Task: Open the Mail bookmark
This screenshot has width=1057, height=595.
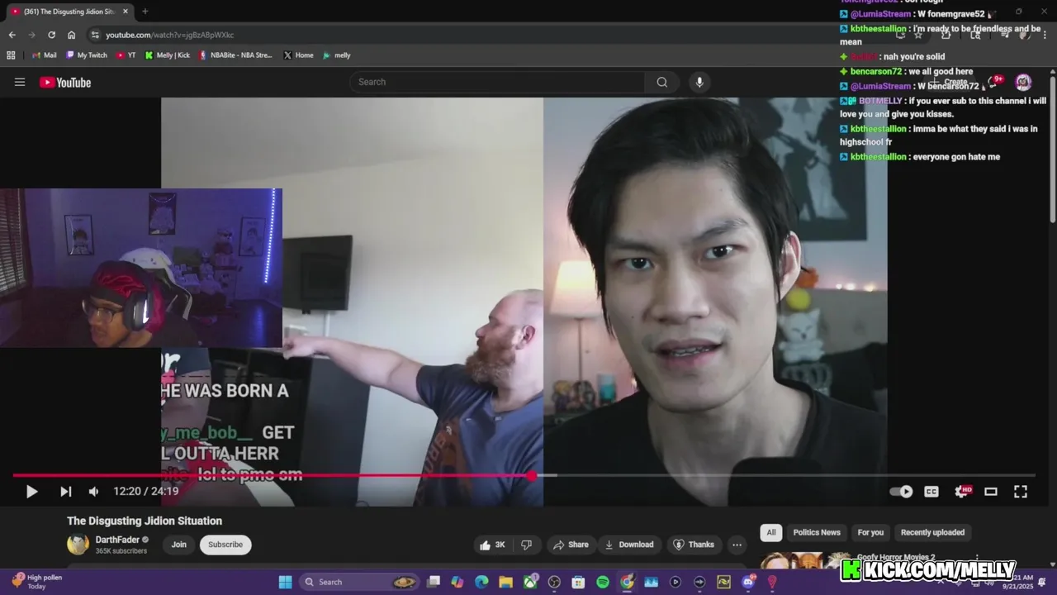Action: click(x=45, y=55)
